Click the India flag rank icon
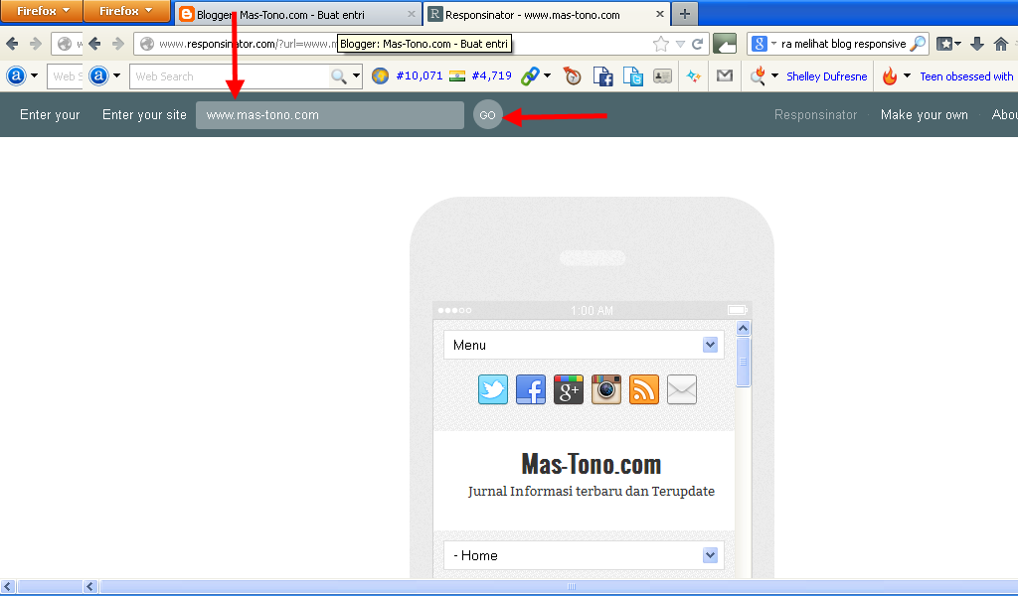 [457, 76]
